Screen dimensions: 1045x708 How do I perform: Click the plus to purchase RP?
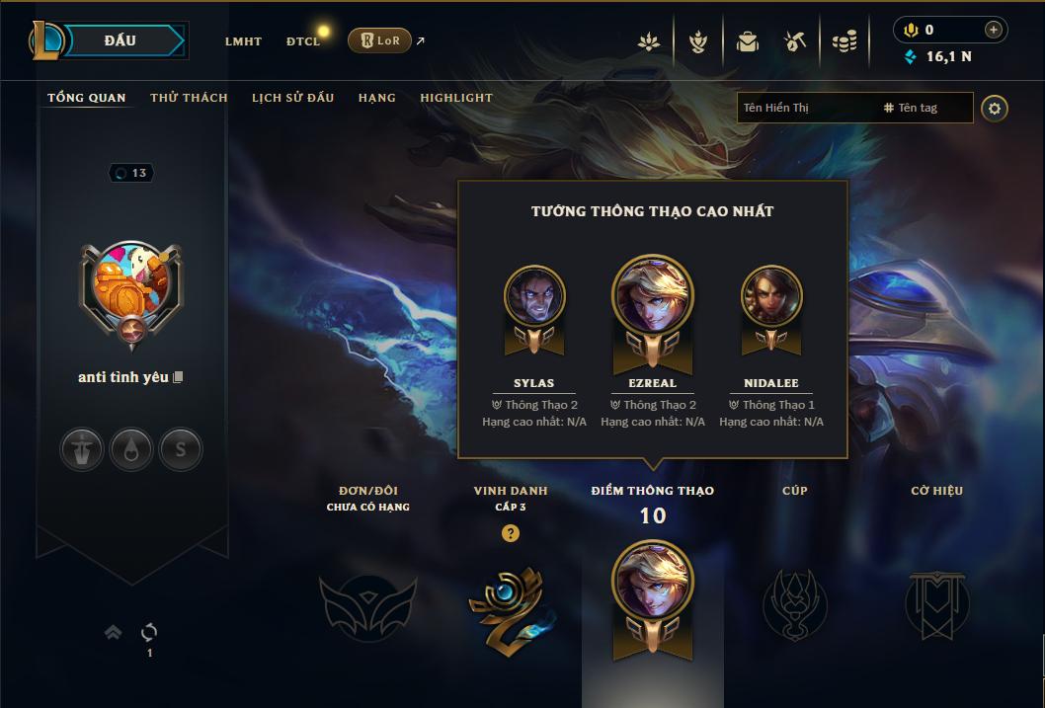tap(993, 30)
